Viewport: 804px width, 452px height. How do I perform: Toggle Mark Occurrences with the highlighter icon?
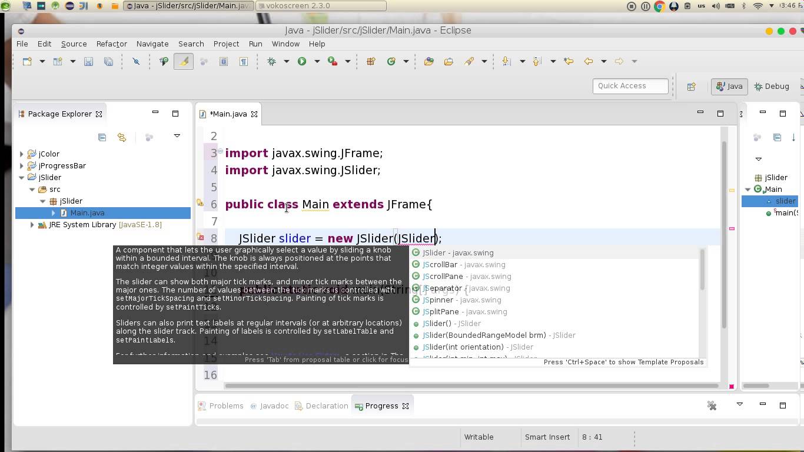coord(184,61)
